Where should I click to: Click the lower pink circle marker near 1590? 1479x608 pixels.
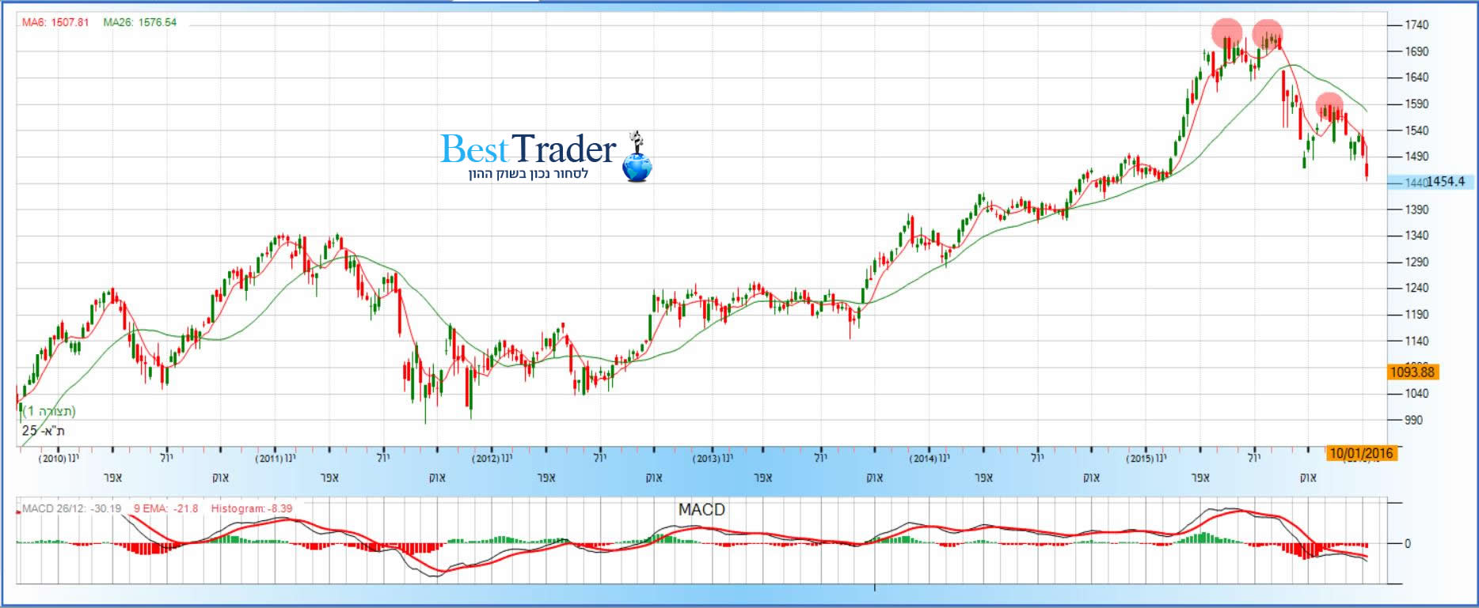(x=1329, y=106)
